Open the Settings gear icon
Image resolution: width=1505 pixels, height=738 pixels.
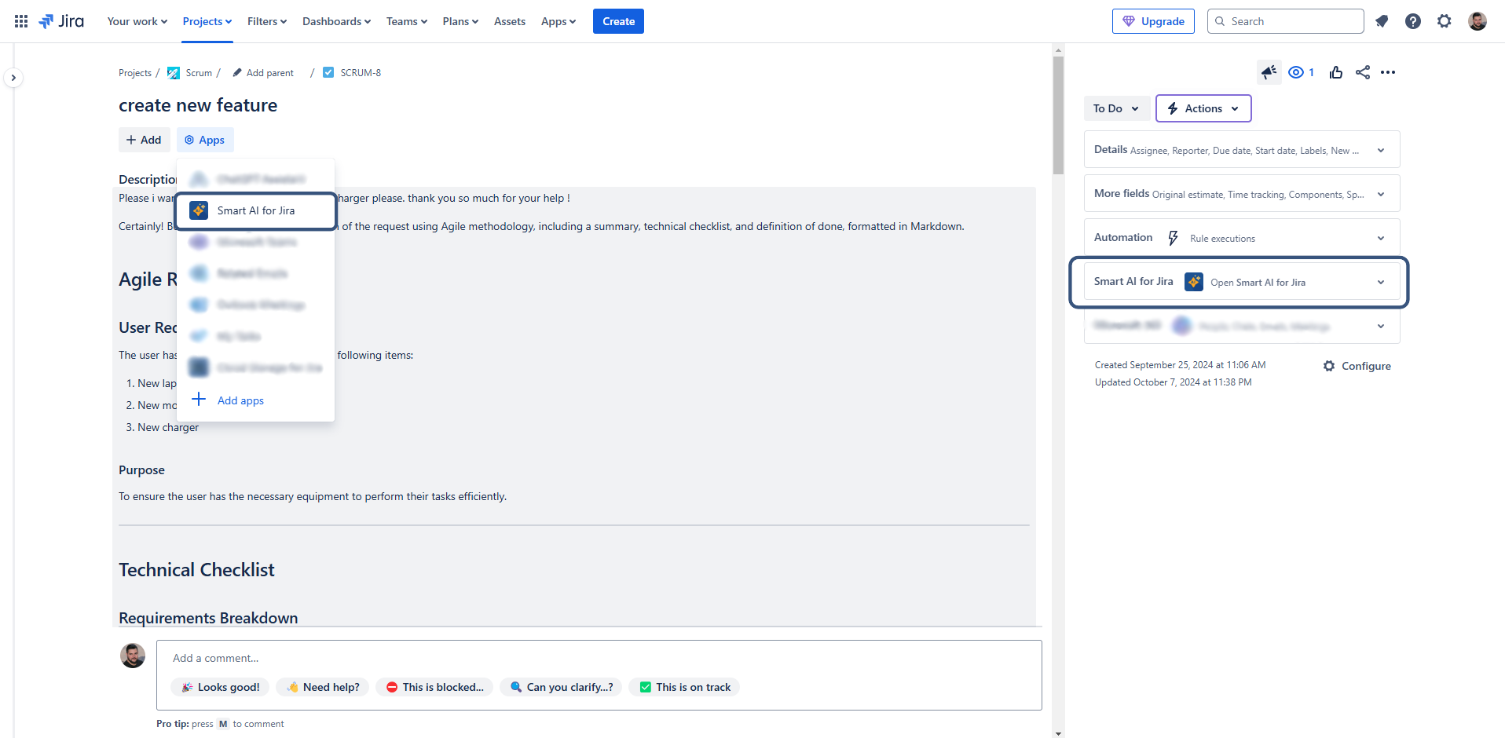[1444, 21]
